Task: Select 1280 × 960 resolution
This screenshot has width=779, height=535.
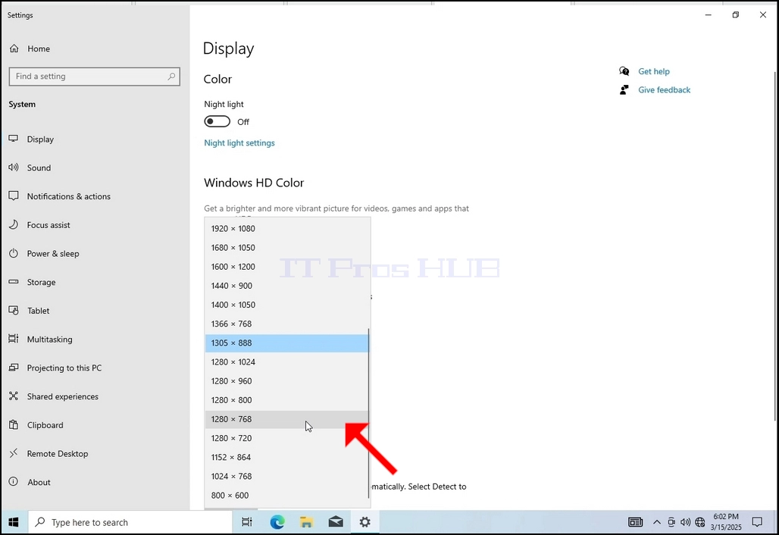Action: click(287, 381)
